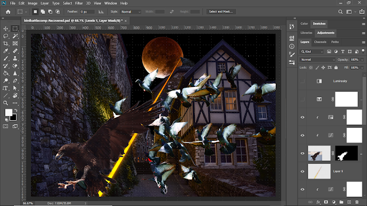Click the Select and Mask button

221,11
